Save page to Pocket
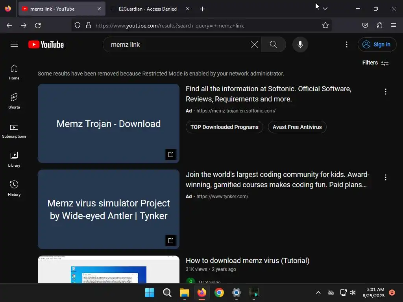The image size is (403, 302). pyautogui.click(x=365, y=26)
